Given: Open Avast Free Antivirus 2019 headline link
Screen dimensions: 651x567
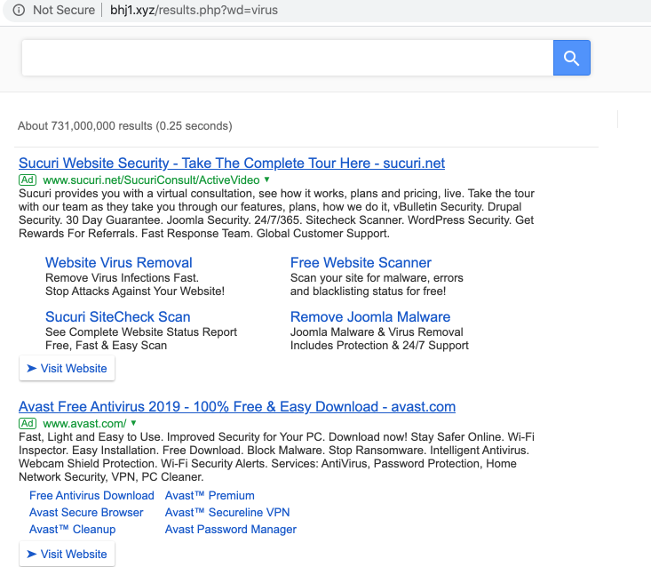Looking at the screenshot, I should point(237,407).
